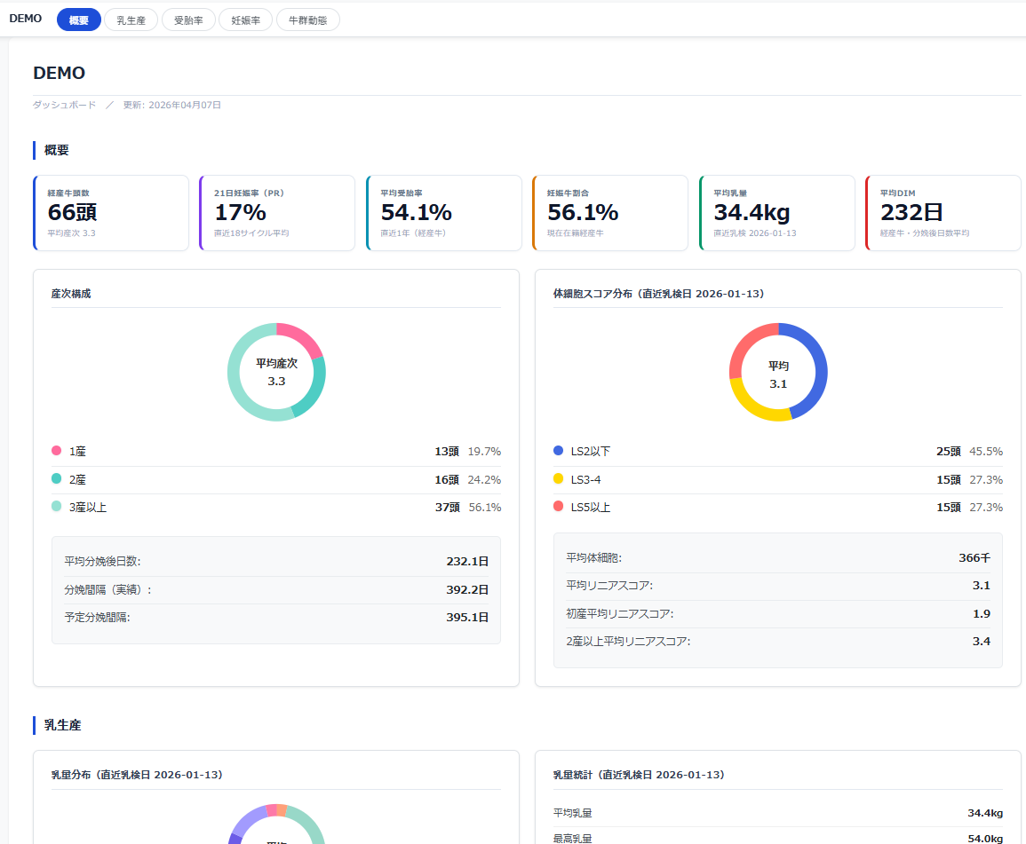
Task: Click the 乳量分布 panel title
Action: click(137, 775)
